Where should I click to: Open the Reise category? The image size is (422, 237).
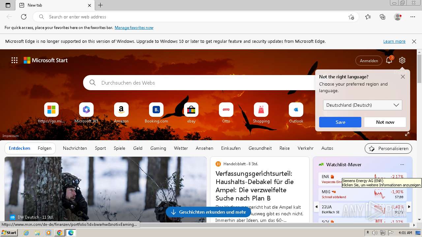(285, 148)
